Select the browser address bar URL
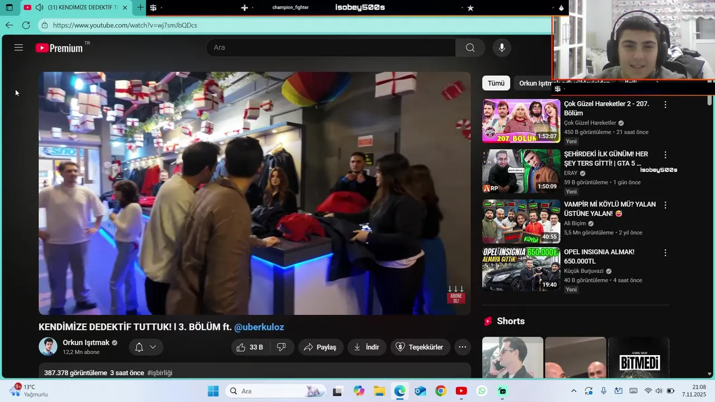Image resolution: width=715 pixels, height=402 pixels. click(x=125, y=25)
